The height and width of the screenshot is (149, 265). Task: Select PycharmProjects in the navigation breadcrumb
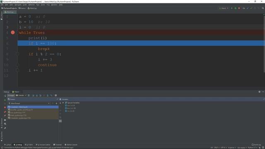tap(9, 8)
